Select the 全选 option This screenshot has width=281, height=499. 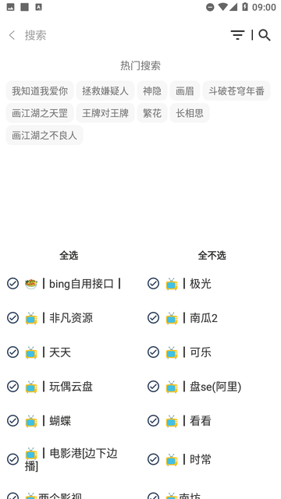coord(69,255)
